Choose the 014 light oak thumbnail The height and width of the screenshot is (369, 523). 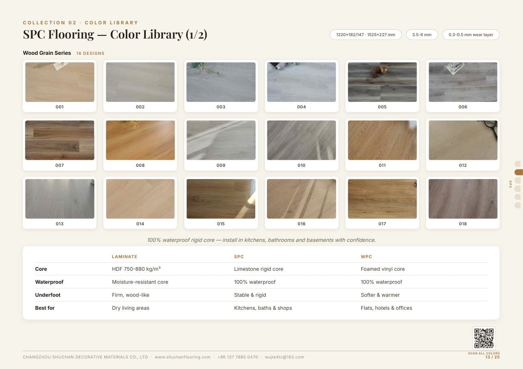pos(140,199)
